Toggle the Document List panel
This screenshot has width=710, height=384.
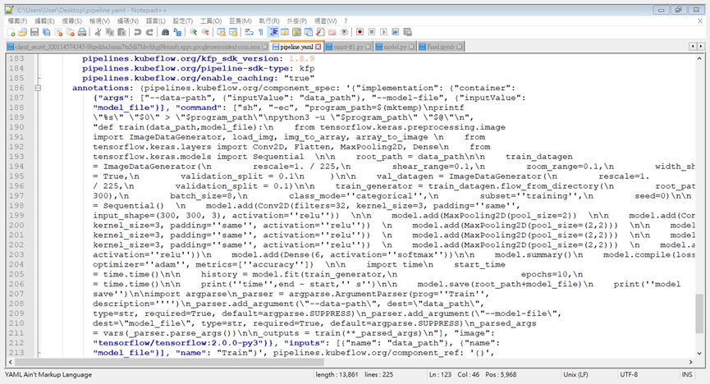click(x=309, y=32)
